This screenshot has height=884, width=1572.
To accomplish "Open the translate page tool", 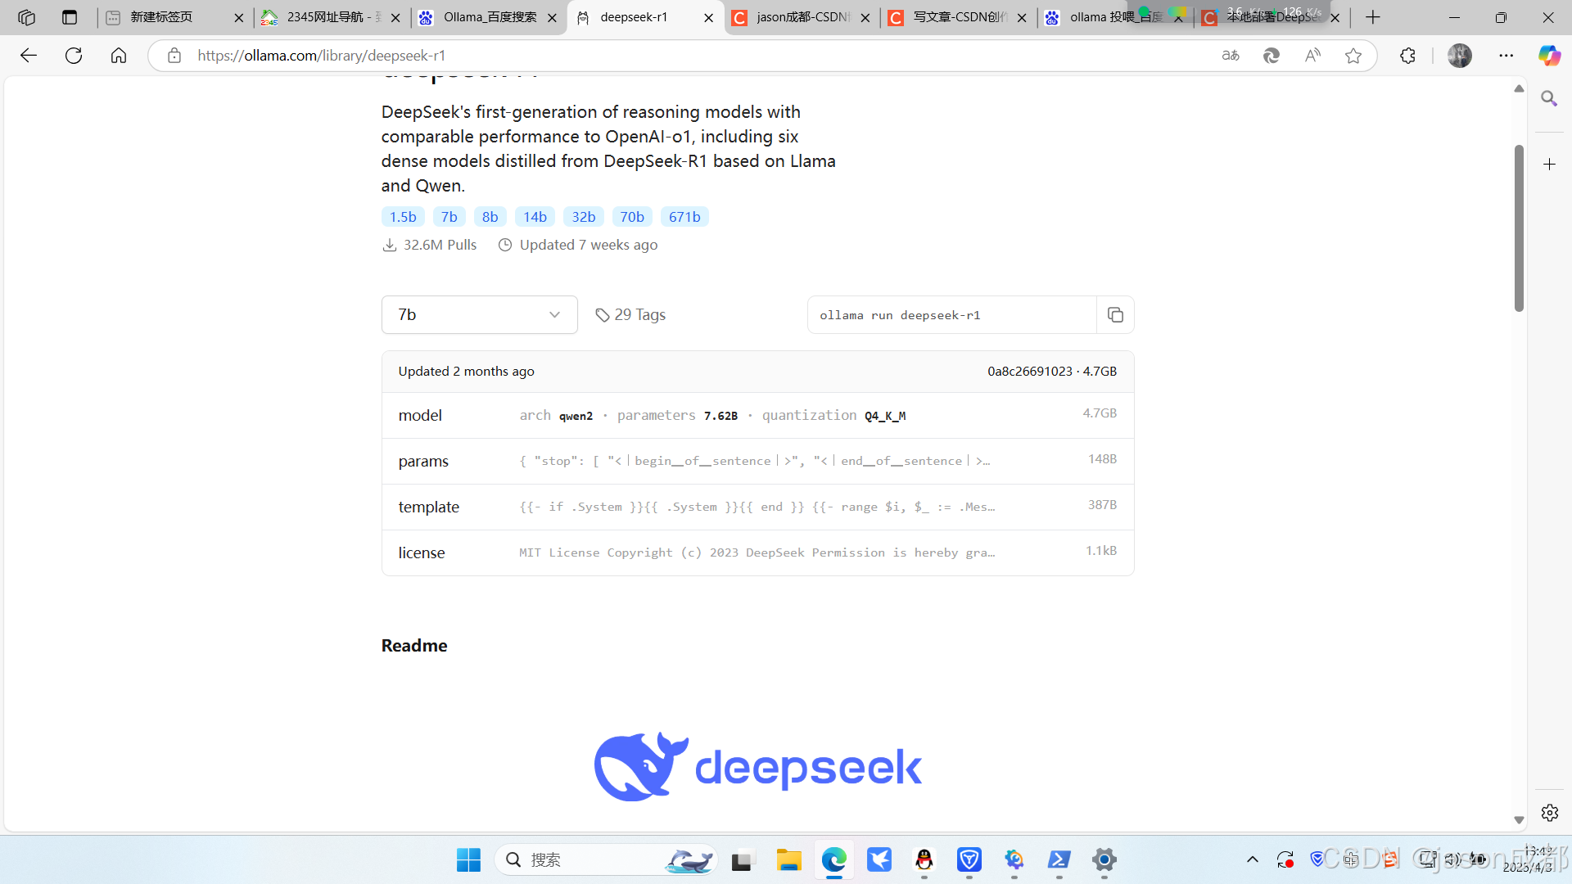I will (x=1231, y=55).
